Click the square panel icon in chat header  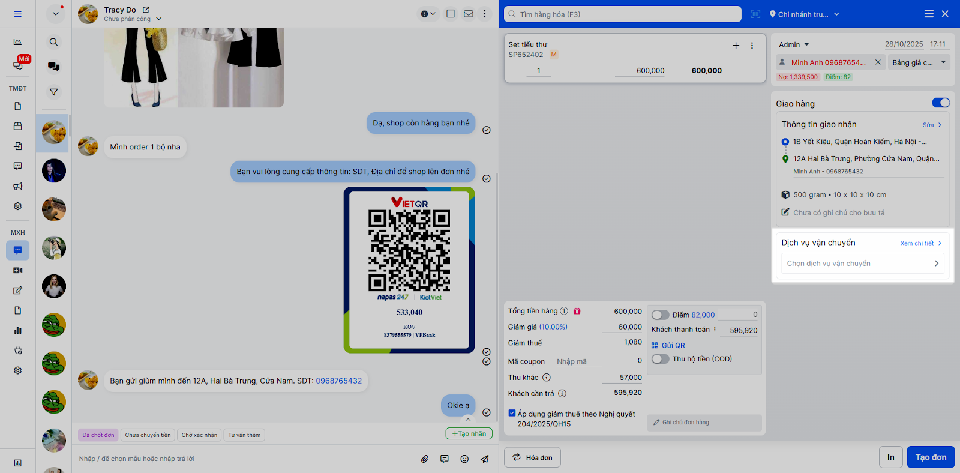click(451, 14)
